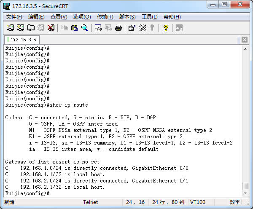253x209 pixels.
Task: Click the Quick Connect toolbar icon
Action: coord(21,28)
